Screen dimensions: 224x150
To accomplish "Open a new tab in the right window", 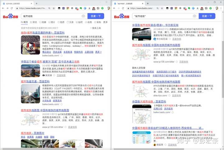I will (147, 3).
